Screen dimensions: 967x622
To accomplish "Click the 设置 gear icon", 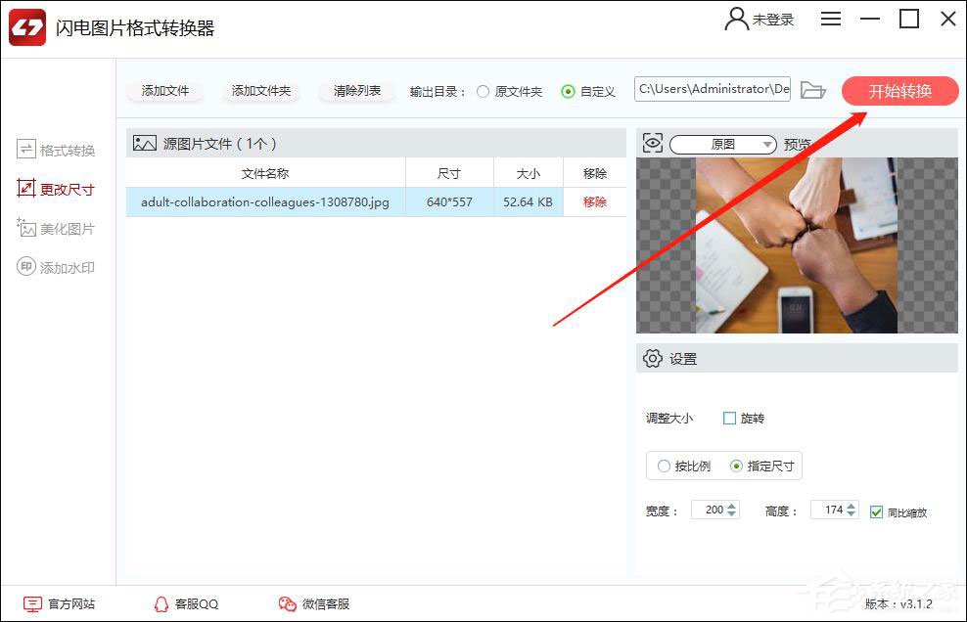I will pos(654,358).
